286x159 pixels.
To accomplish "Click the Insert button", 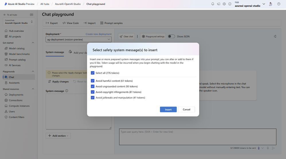I will point(168,109).
